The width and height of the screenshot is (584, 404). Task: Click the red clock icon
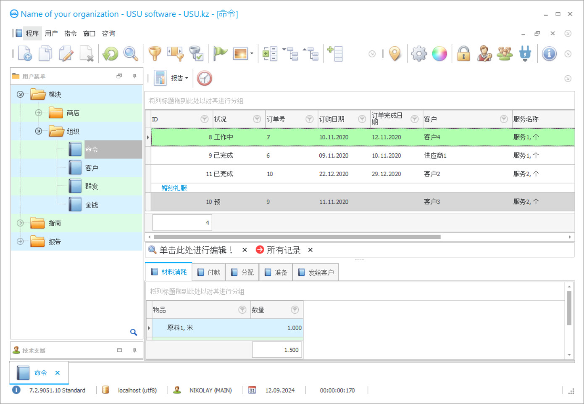[x=205, y=78]
